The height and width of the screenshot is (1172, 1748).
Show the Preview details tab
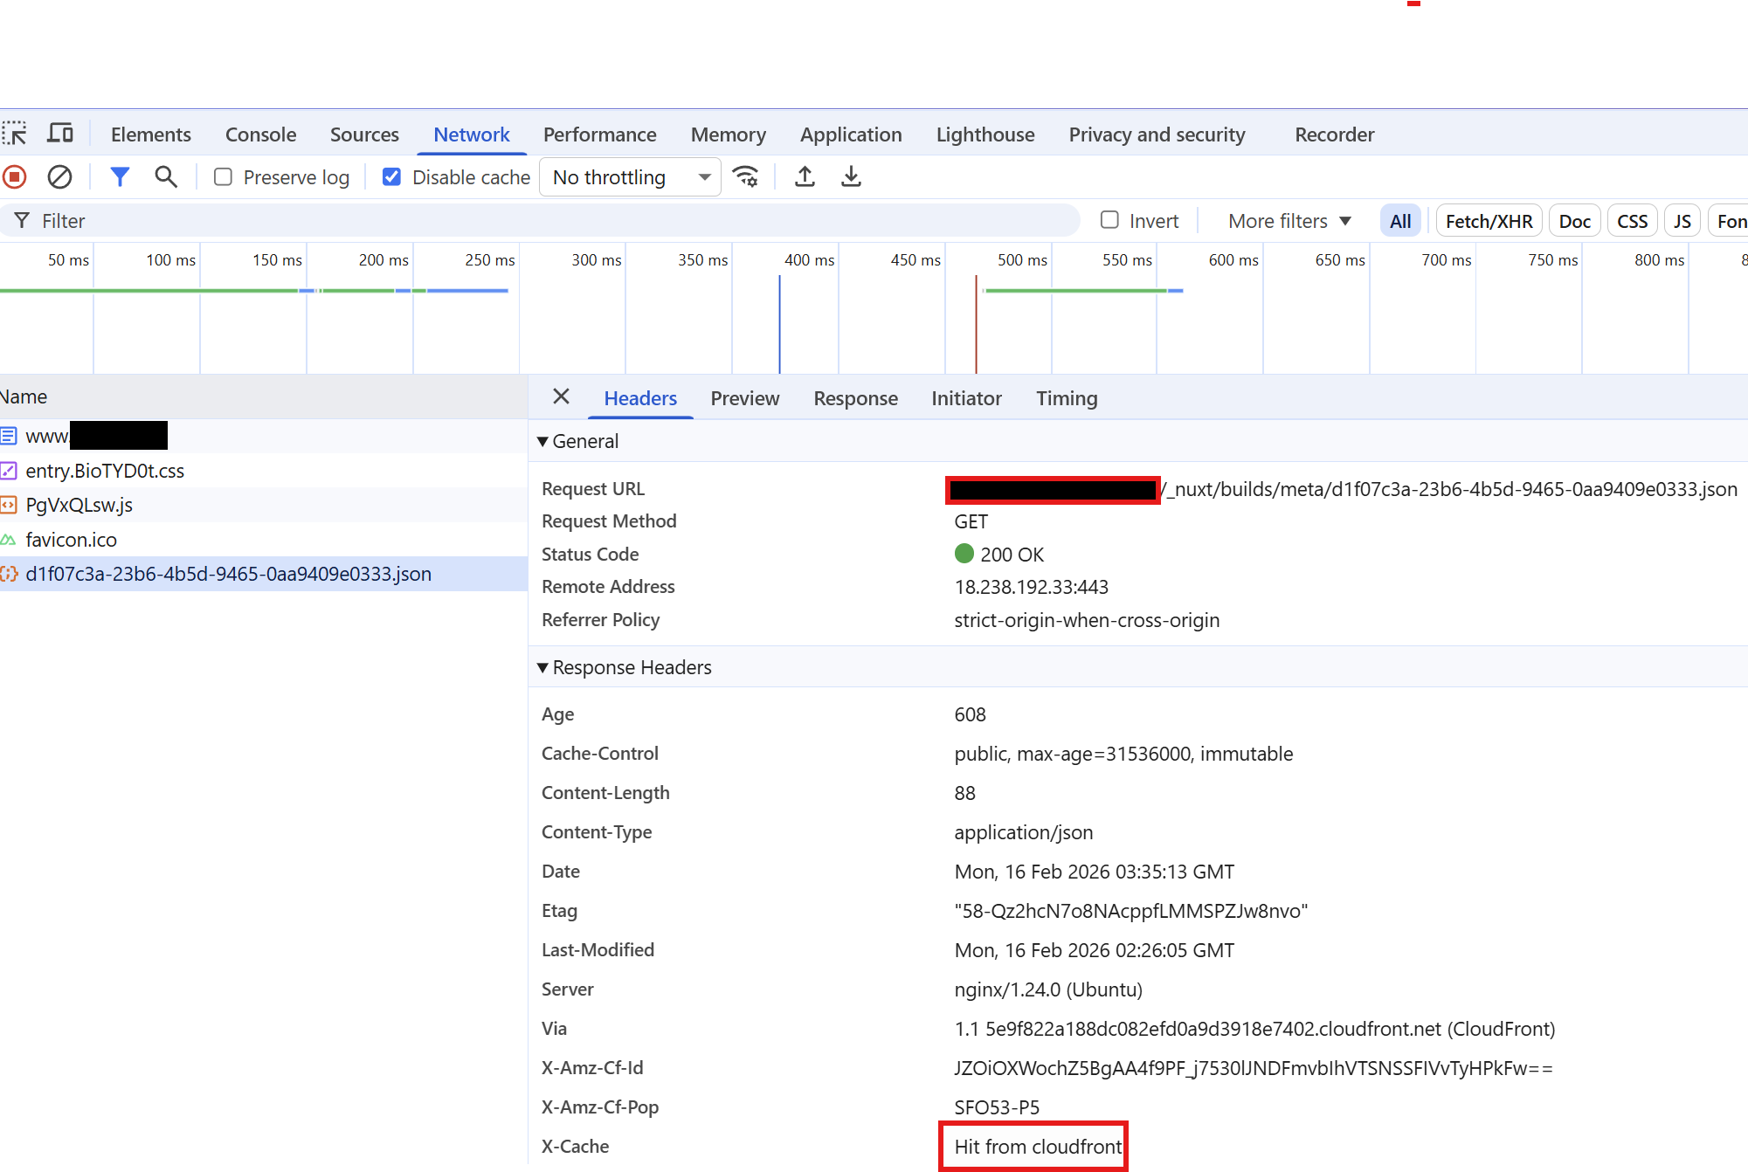tap(744, 398)
